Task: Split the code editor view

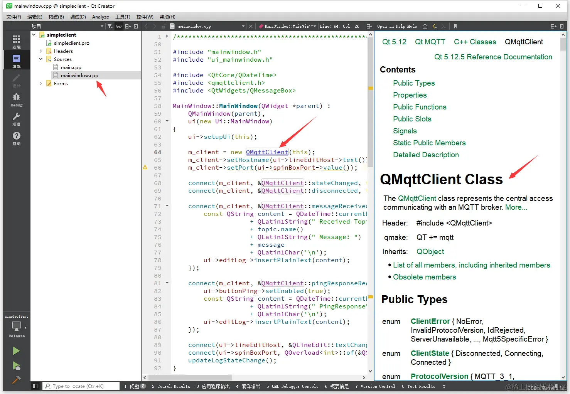Action: click(369, 26)
